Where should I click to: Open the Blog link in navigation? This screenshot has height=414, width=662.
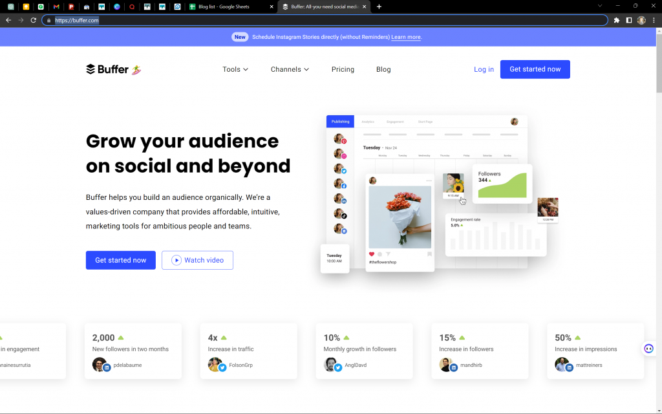pyautogui.click(x=383, y=69)
